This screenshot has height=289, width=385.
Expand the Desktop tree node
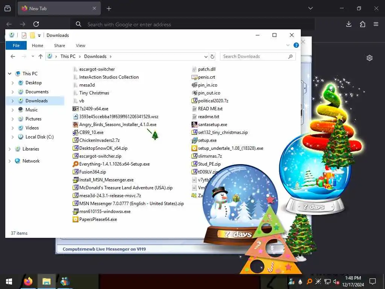tap(12, 83)
